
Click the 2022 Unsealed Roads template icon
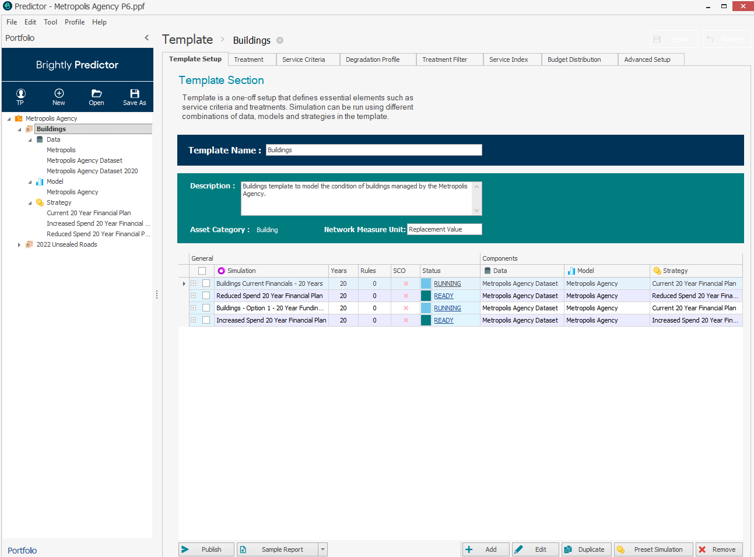[29, 244]
